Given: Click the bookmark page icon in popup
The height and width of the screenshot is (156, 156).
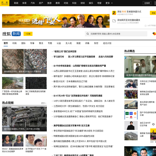Looking at the screenshot, I should point(114,21).
